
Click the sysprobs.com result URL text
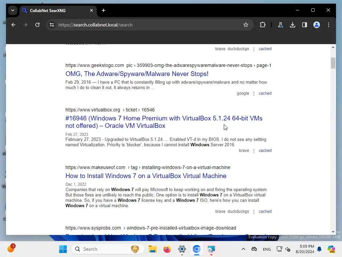point(151,228)
